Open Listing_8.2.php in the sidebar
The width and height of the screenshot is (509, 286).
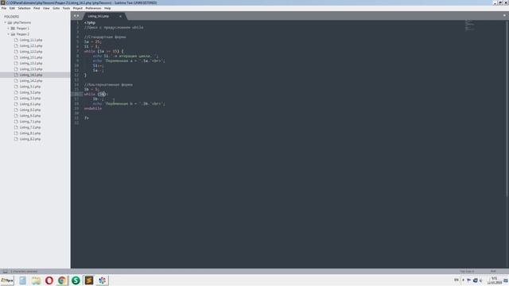coord(30,139)
